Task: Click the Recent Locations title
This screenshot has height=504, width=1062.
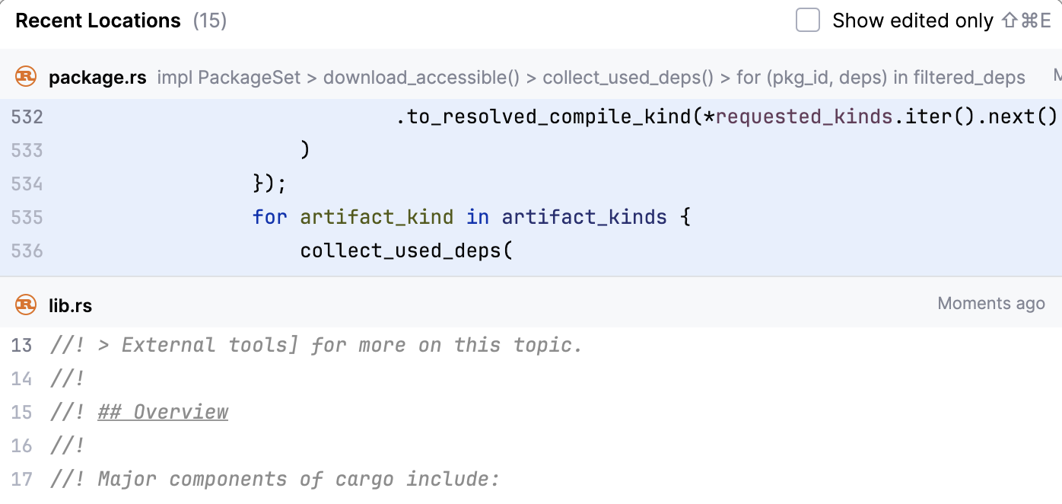Action: tap(98, 21)
